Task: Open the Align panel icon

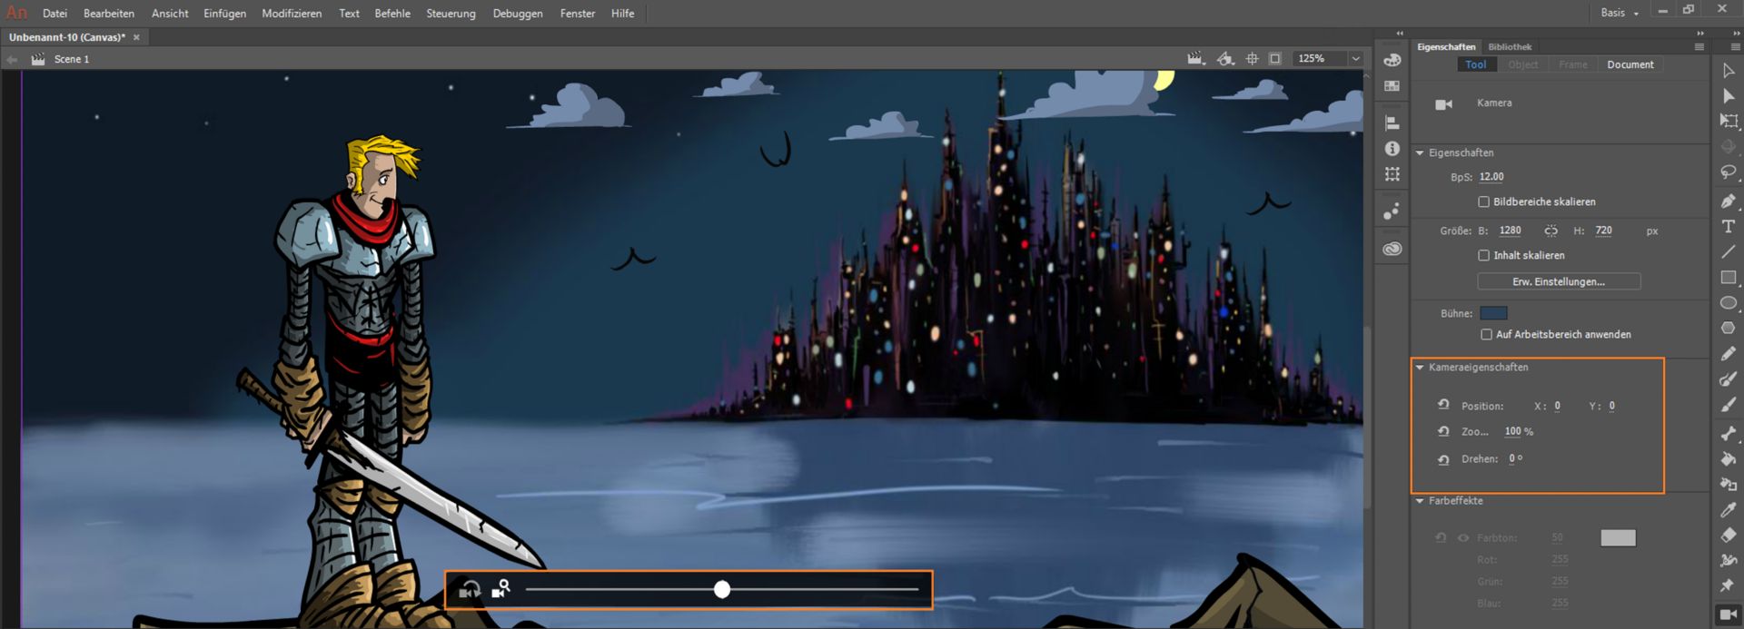Action: click(x=1392, y=123)
